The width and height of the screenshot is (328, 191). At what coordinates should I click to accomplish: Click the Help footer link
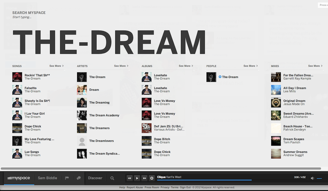tap(122, 187)
